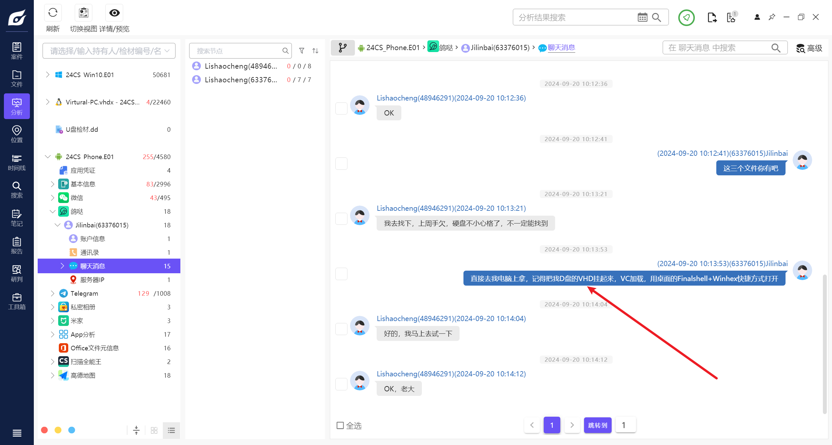Screen dimensions: 832x445
Task: Click the 聊天消息 breadcrumb link
Action: (561, 48)
